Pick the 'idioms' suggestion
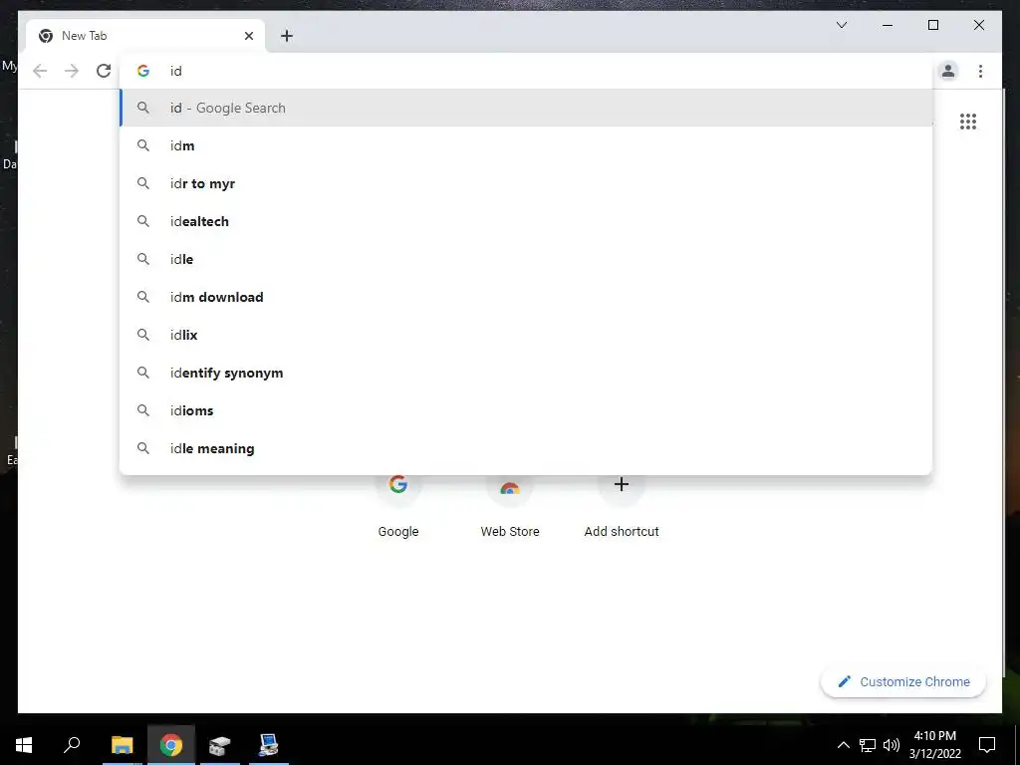The height and width of the screenshot is (765, 1020). click(526, 410)
